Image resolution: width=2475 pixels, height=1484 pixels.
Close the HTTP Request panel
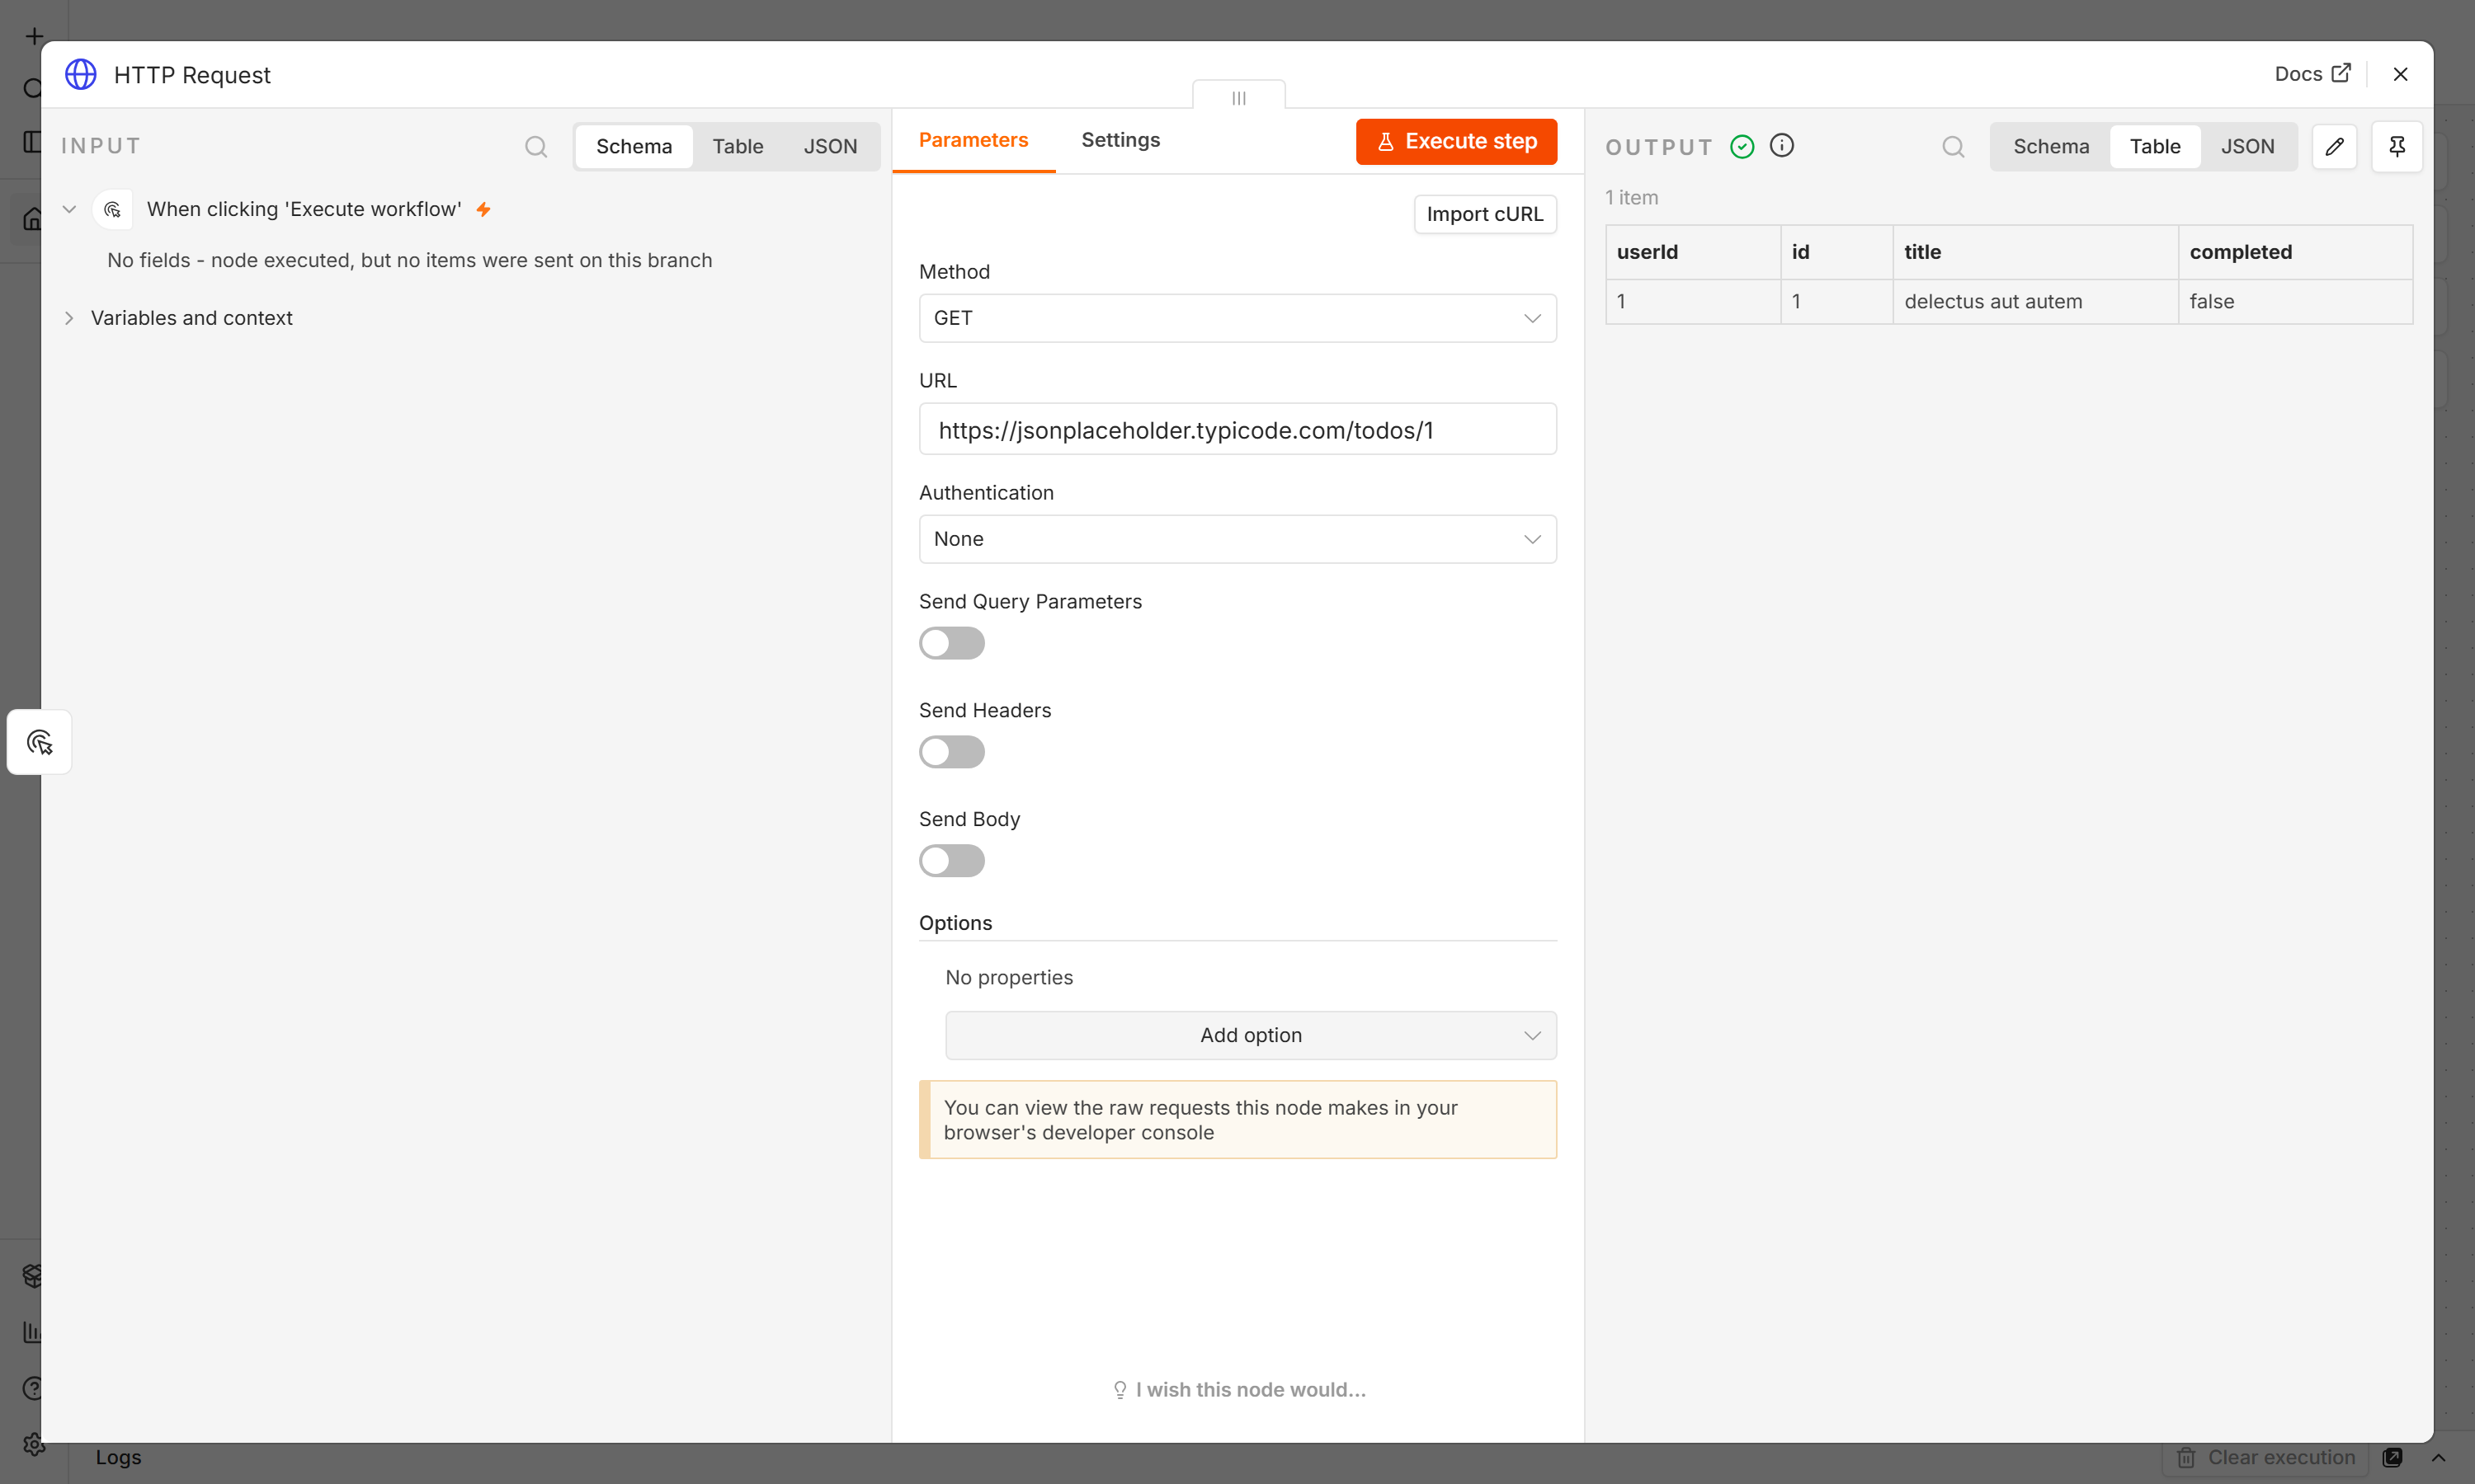(2400, 74)
